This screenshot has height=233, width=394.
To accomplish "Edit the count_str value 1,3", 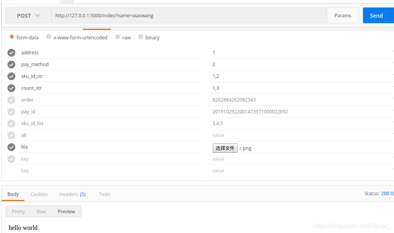I will click(300, 88).
